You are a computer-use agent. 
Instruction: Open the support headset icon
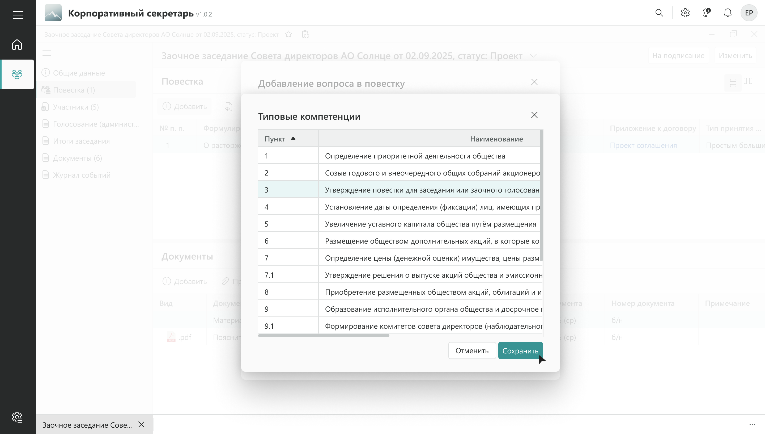(706, 13)
